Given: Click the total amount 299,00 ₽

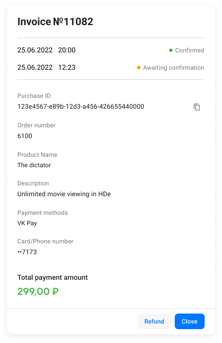Looking at the screenshot, I should [38, 291].
